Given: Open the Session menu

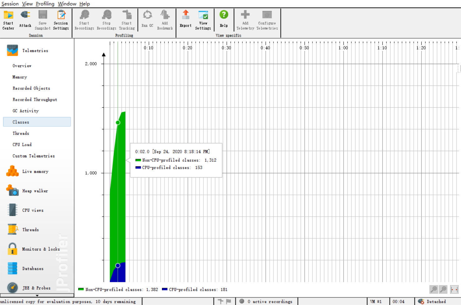Looking at the screenshot, I should tap(10, 4).
